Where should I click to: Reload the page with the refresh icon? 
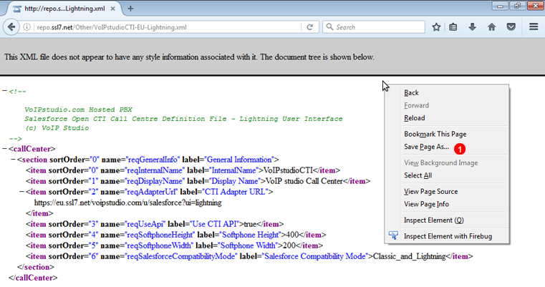pyautogui.click(x=309, y=27)
